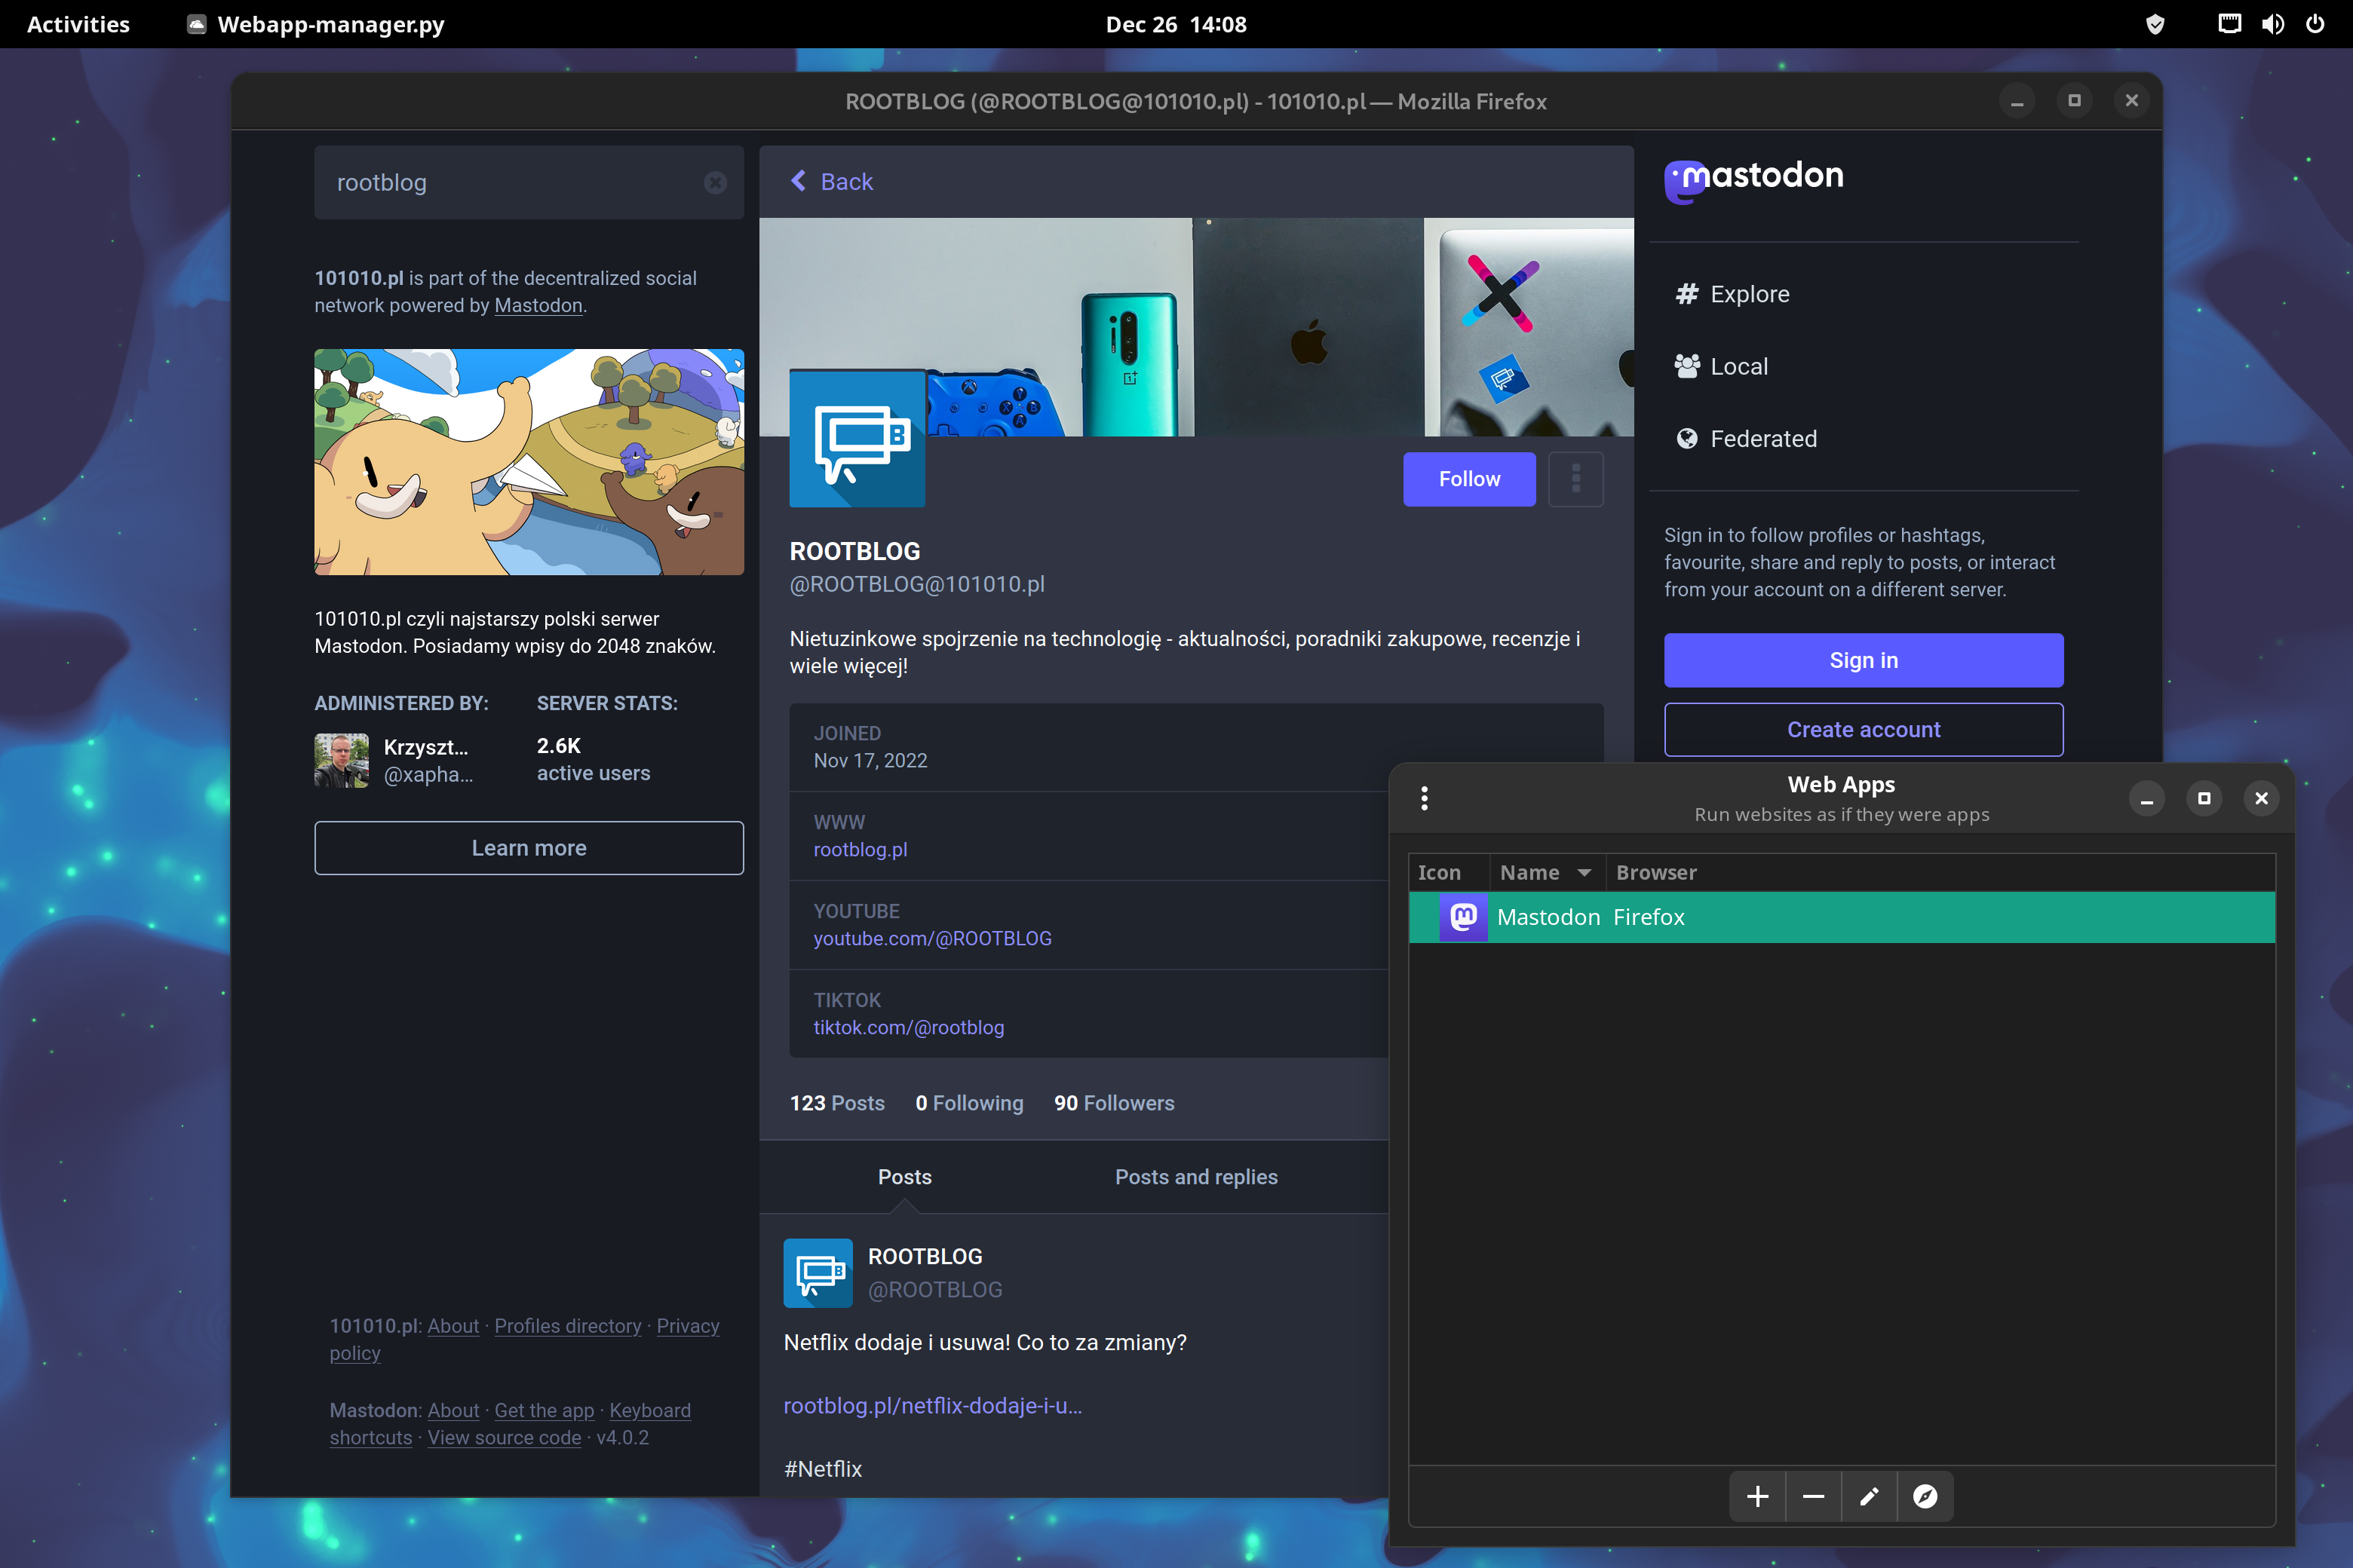Screen dimensions: 2353x1568
Task: Click the remove web app minus icon
Action: (x=1813, y=1496)
